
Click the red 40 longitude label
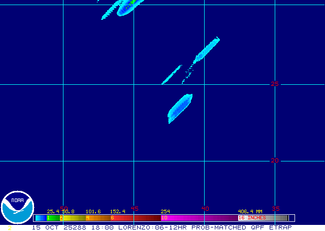pyautogui.click(x=205, y=208)
